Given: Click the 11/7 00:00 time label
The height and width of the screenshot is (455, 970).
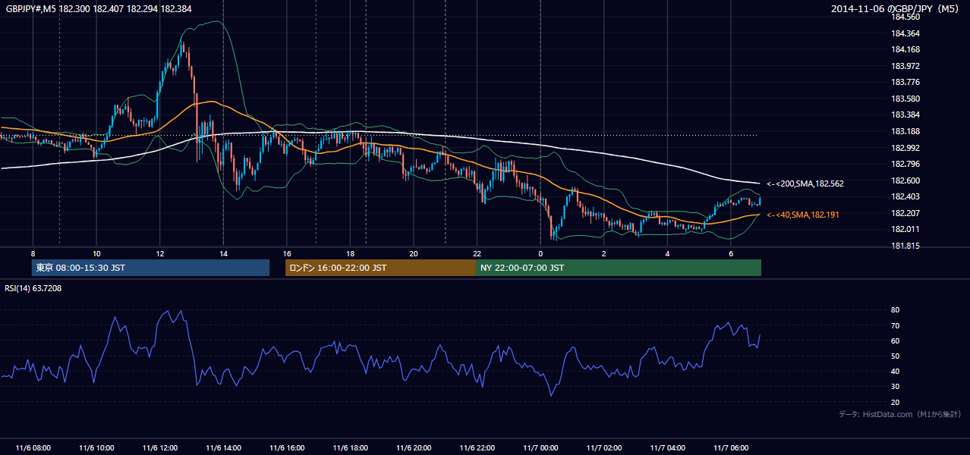Looking at the screenshot, I should [540, 448].
